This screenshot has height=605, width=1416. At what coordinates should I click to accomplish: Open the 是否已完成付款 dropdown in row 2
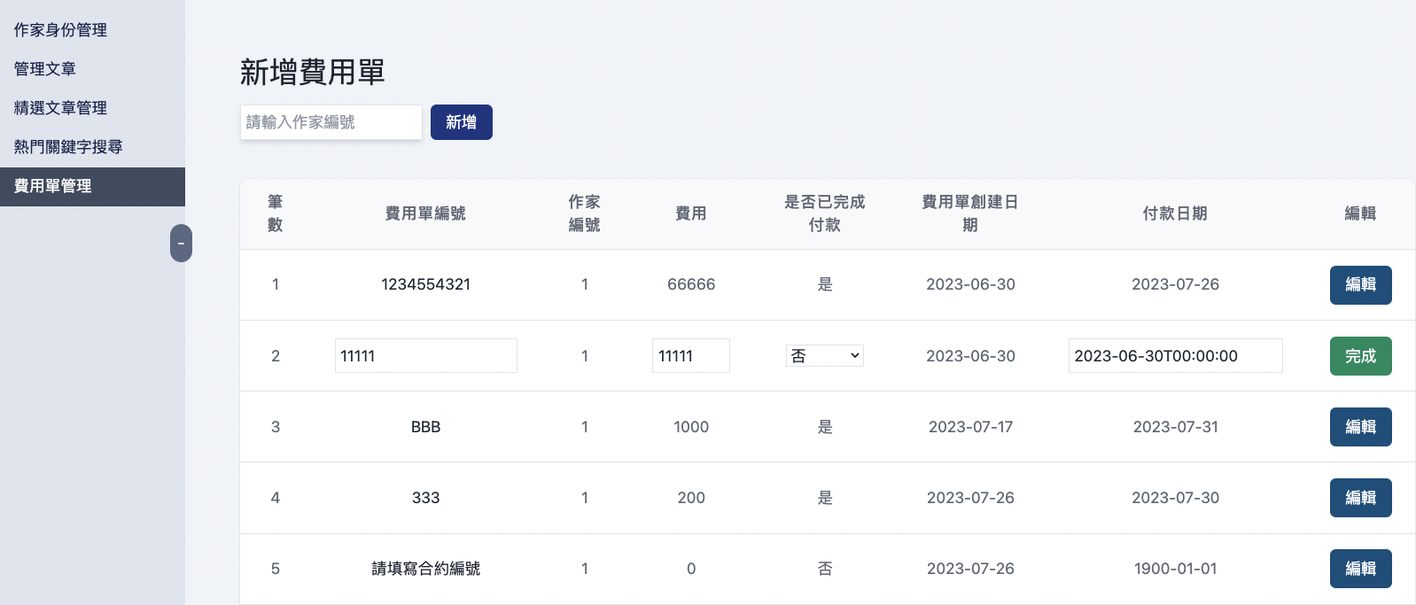(x=824, y=356)
